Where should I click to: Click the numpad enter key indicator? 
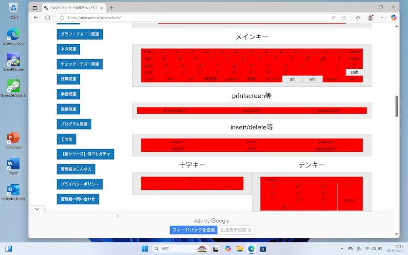[350, 200]
